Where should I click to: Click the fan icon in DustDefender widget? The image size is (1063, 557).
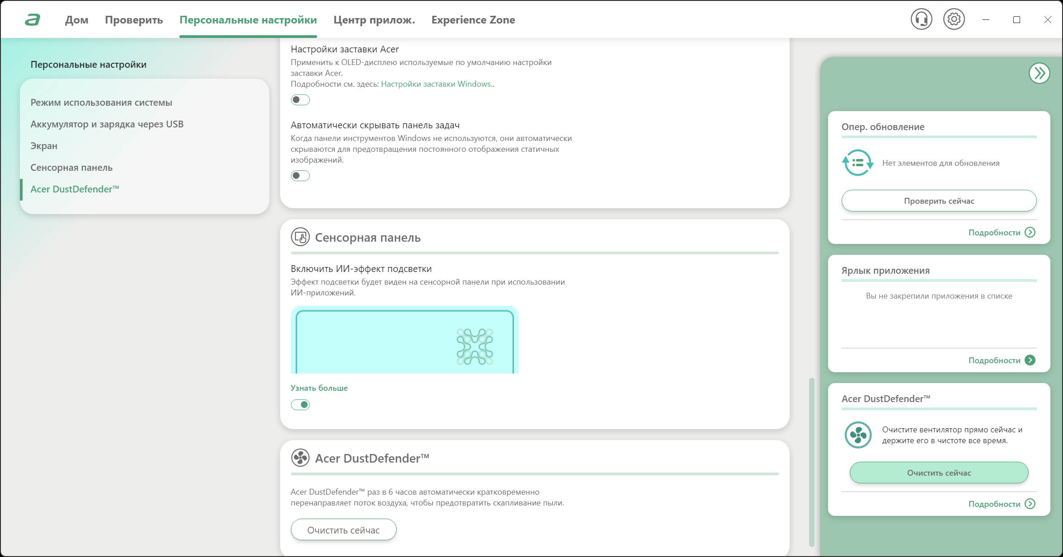point(858,435)
